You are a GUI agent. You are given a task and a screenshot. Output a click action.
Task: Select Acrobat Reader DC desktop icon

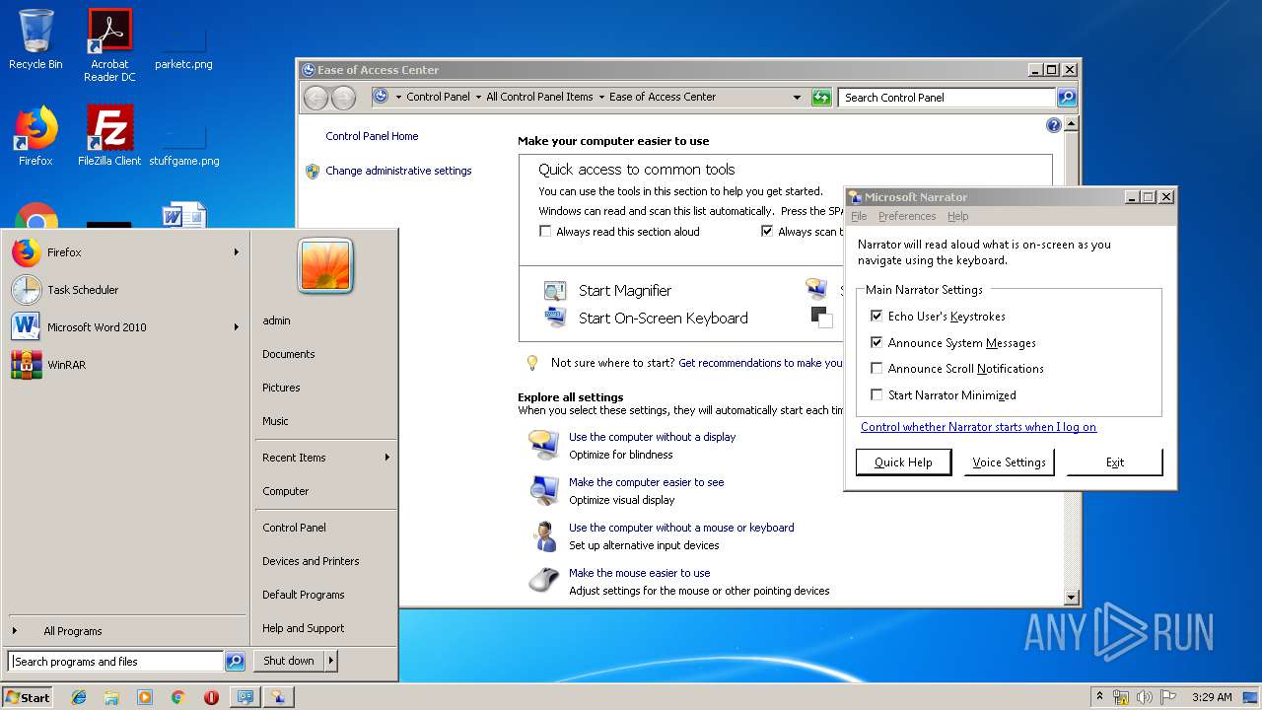point(109,45)
